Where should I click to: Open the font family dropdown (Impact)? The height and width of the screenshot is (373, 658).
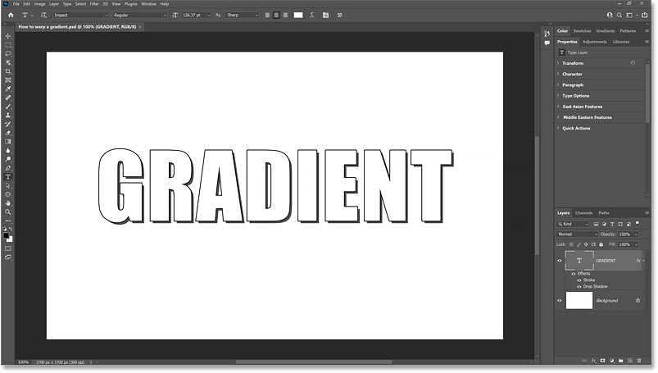tap(81, 15)
